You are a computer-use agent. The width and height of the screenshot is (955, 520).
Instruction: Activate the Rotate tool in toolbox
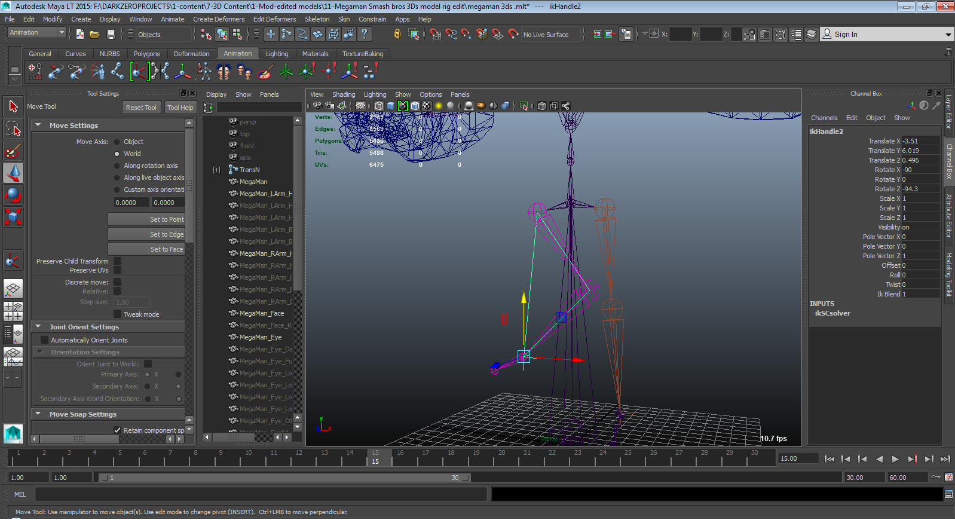pos(13,195)
